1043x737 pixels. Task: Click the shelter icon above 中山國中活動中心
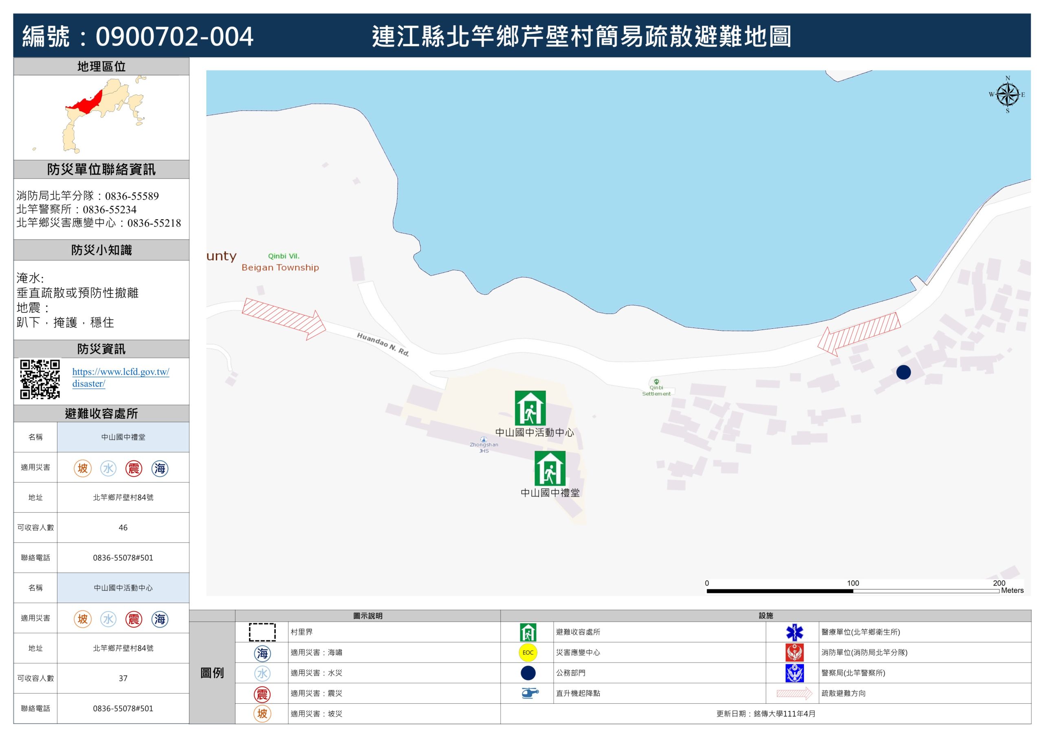point(530,408)
